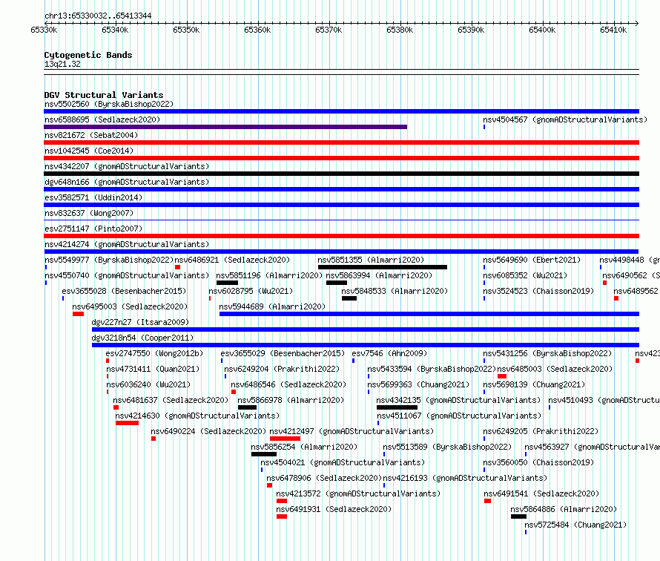This screenshot has height=561, width=660.
Task: Click the red nsv6491931 Sedlazeck2020 bar
Action: point(282,516)
